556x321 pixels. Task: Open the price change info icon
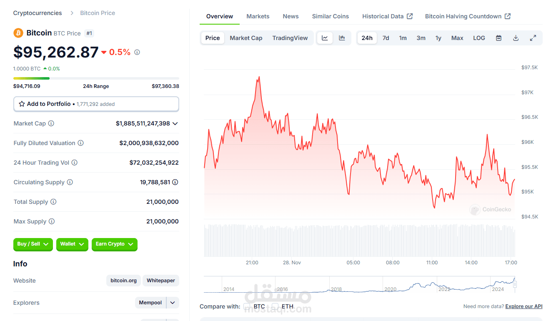(137, 53)
